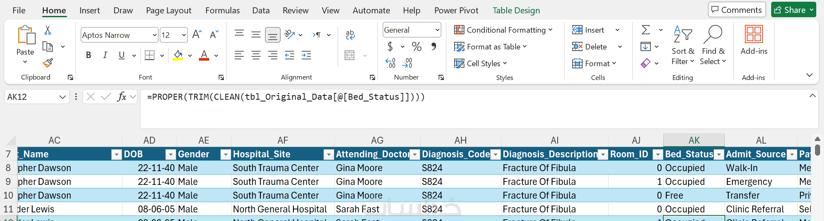Click the Share button
The width and height of the screenshot is (824, 221).
click(x=793, y=10)
